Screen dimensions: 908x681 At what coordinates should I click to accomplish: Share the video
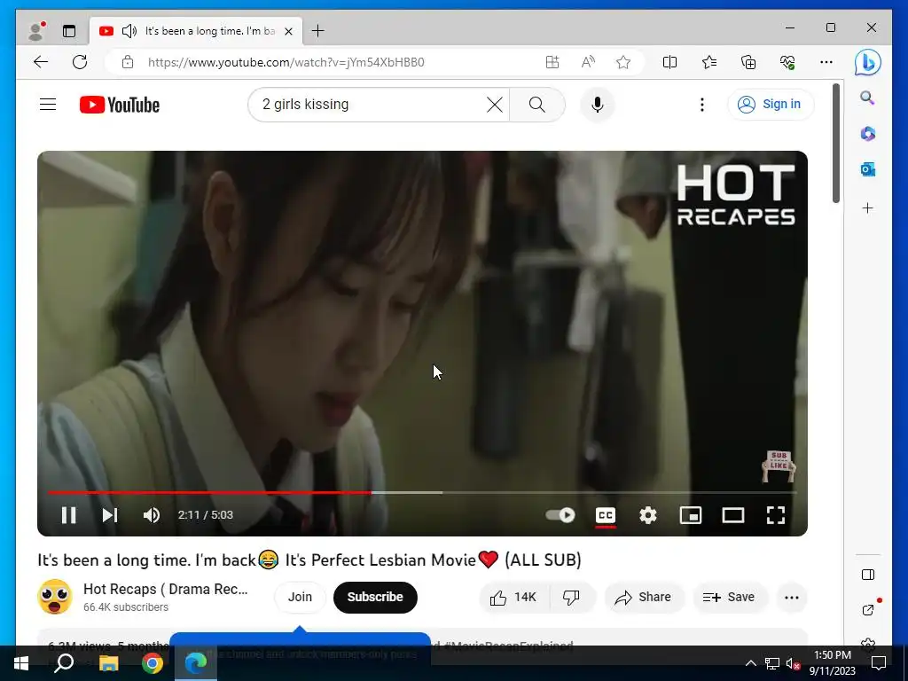coord(644,597)
